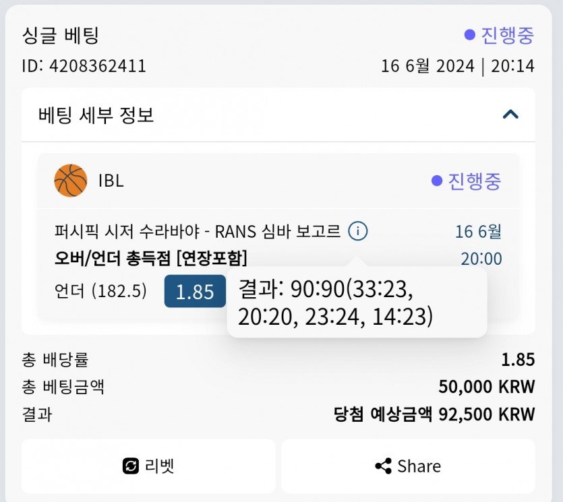The image size is (563, 502).
Task: Click the 20:00 game start time
Action: click(481, 259)
